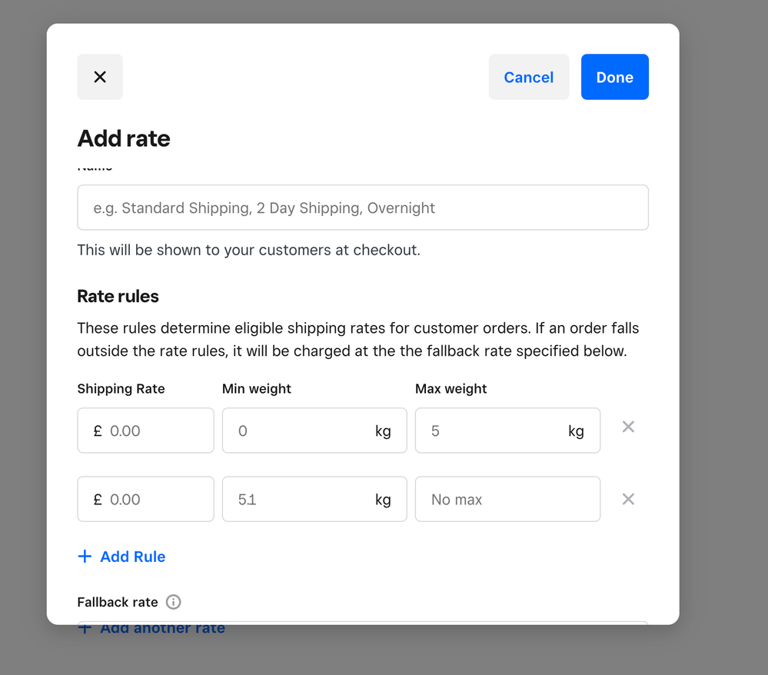Delete the second rate rule via its X icon
This screenshot has height=675, width=768.
coord(628,500)
